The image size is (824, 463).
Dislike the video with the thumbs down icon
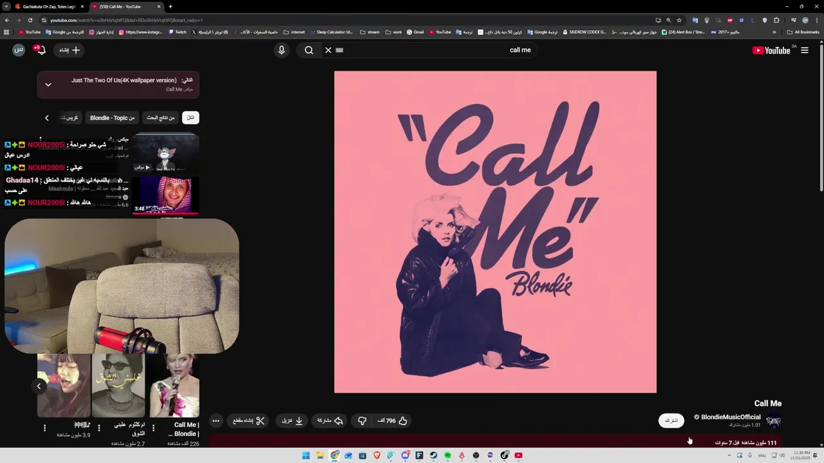pos(362,421)
